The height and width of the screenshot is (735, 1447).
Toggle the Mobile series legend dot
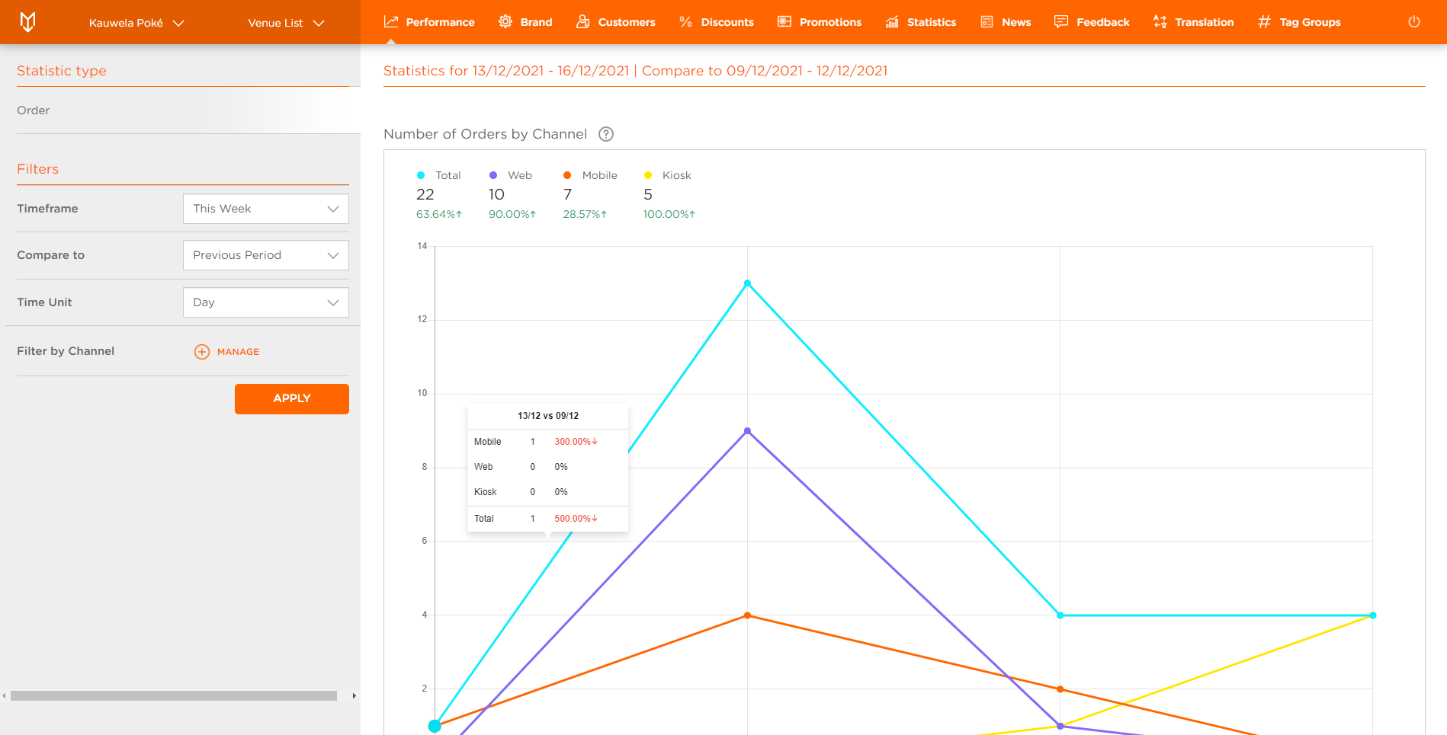567,175
